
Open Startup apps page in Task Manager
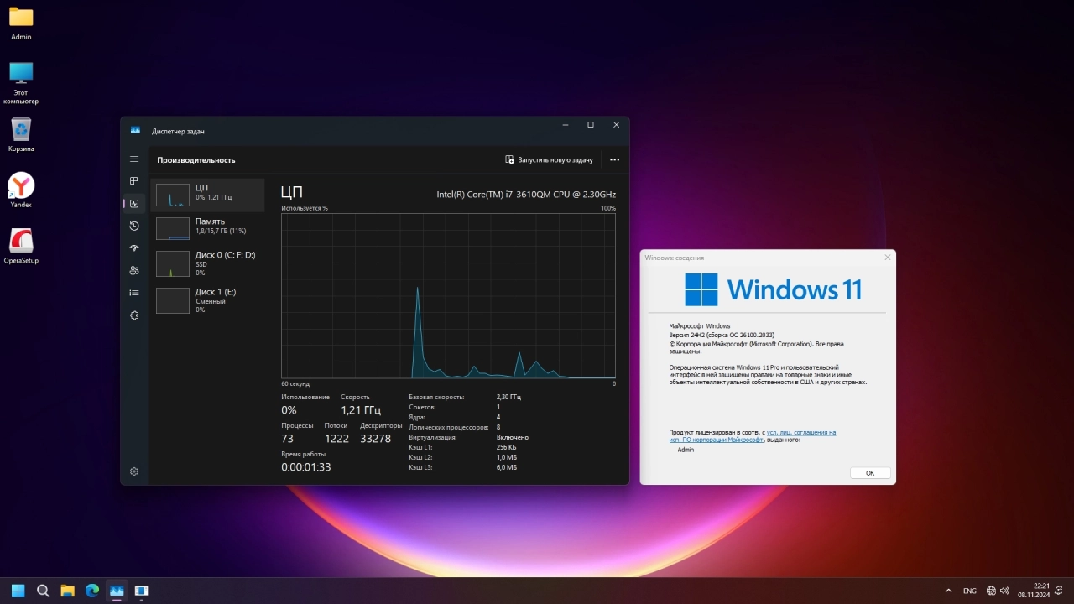tap(134, 248)
